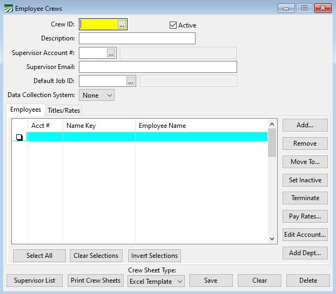Open Crew ID lookup ellipsis button
This screenshot has width=336, height=294.
[x=122, y=24]
